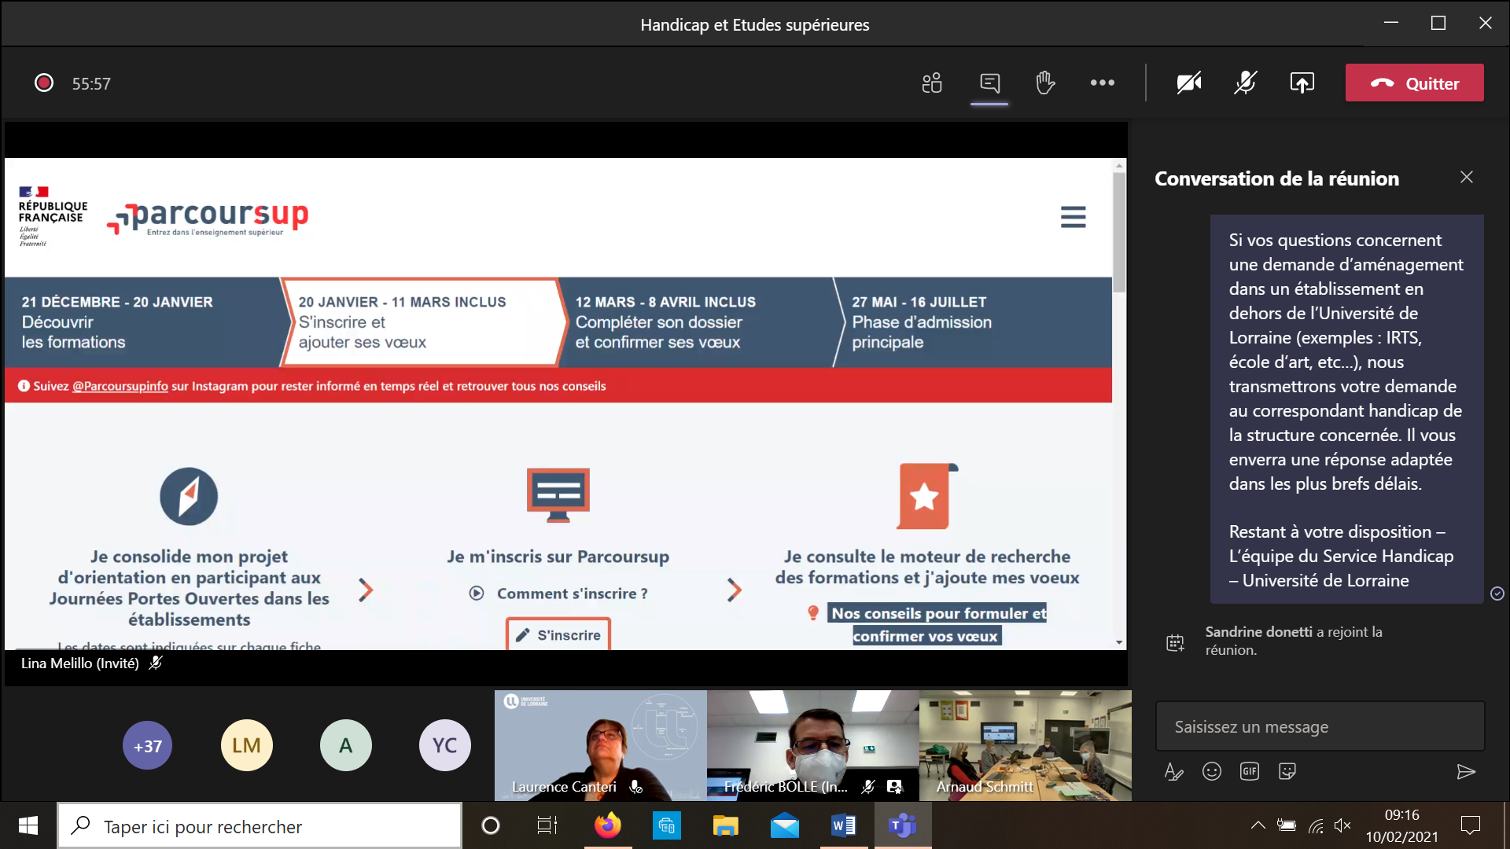Close the meeting conversation pane
This screenshot has width=1510, height=849.
click(1466, 178)
